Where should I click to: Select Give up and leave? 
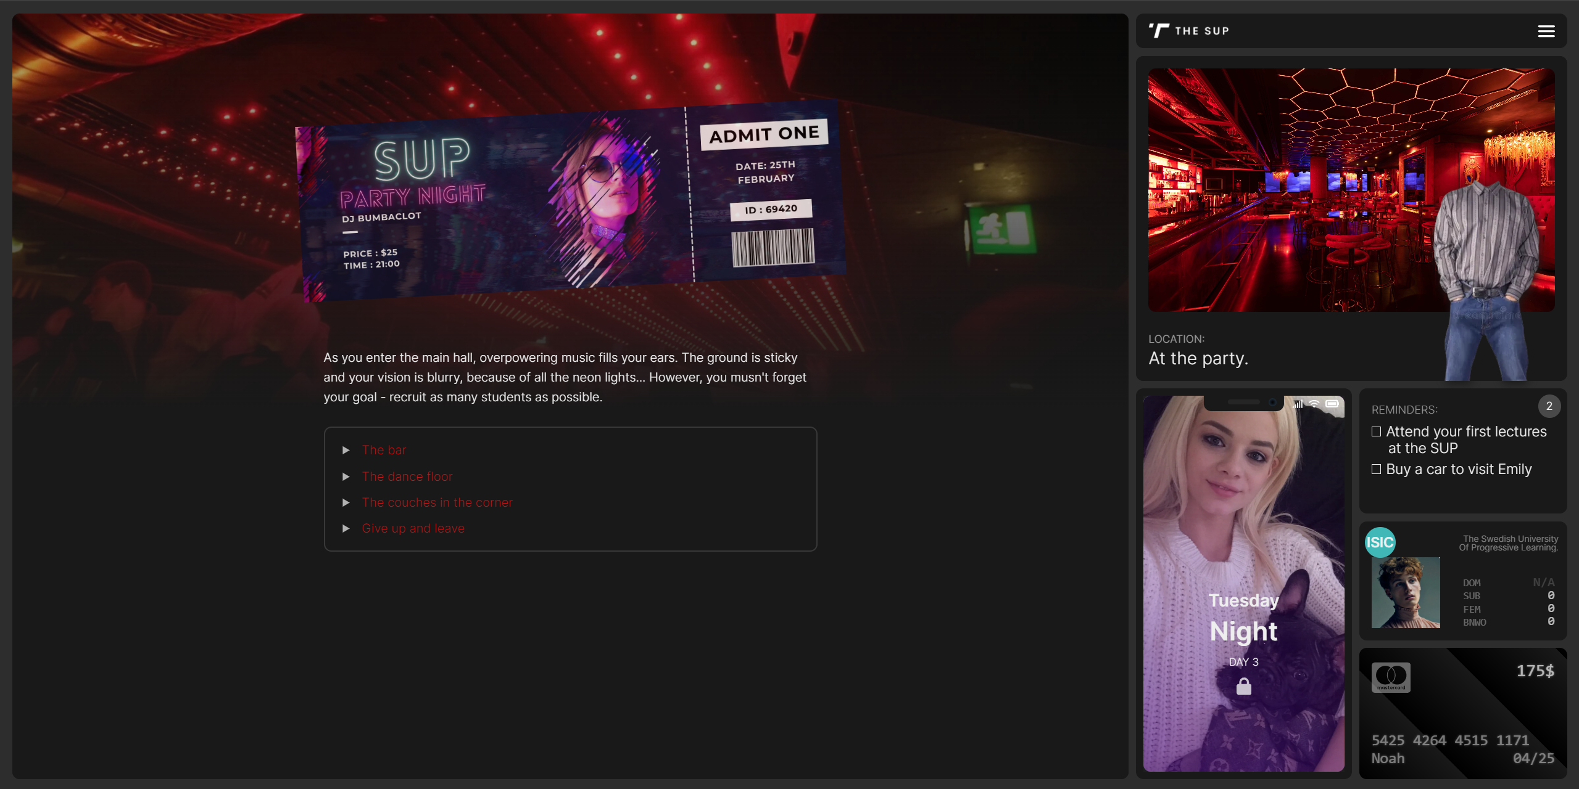pos(413,528)
